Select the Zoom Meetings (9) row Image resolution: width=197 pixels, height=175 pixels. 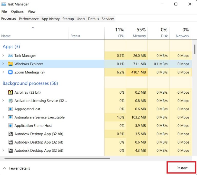pyautogui.click(x=96, y=72)
